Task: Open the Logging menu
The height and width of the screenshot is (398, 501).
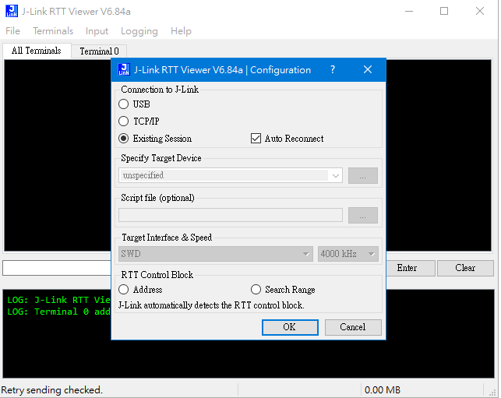Action: point(139,31)
